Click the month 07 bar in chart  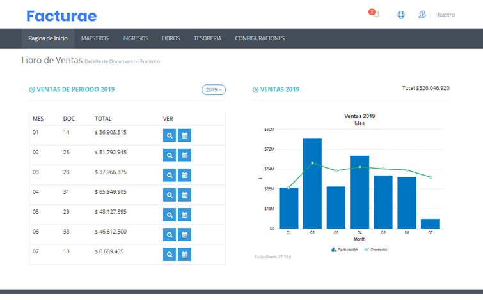(x=431, y=224)
